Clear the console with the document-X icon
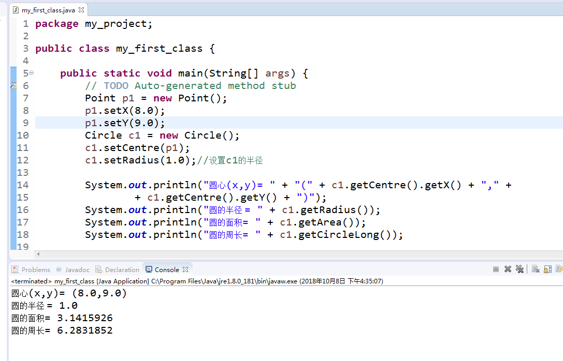Viewport: 563px width, 361px height. tap(536, 269)
